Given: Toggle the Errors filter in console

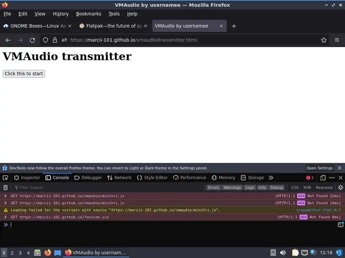Looking at the screenshot, I should [x=213, y=187].
